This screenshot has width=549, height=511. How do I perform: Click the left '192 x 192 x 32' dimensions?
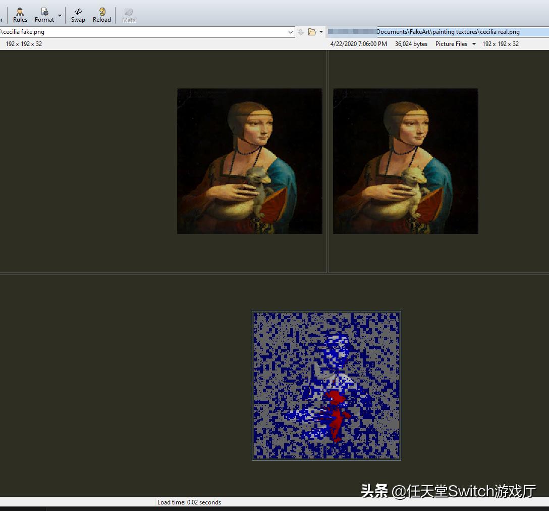[x=24, y=44]
